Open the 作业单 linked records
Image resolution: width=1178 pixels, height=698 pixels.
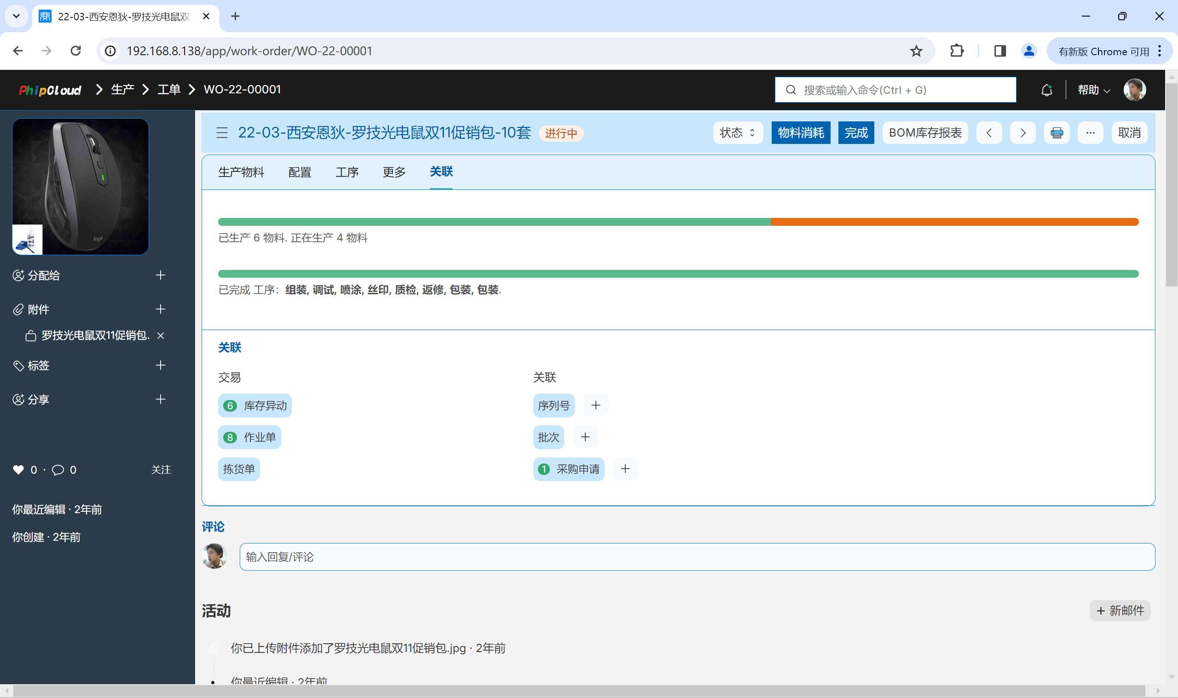click(x=249, y=437)
